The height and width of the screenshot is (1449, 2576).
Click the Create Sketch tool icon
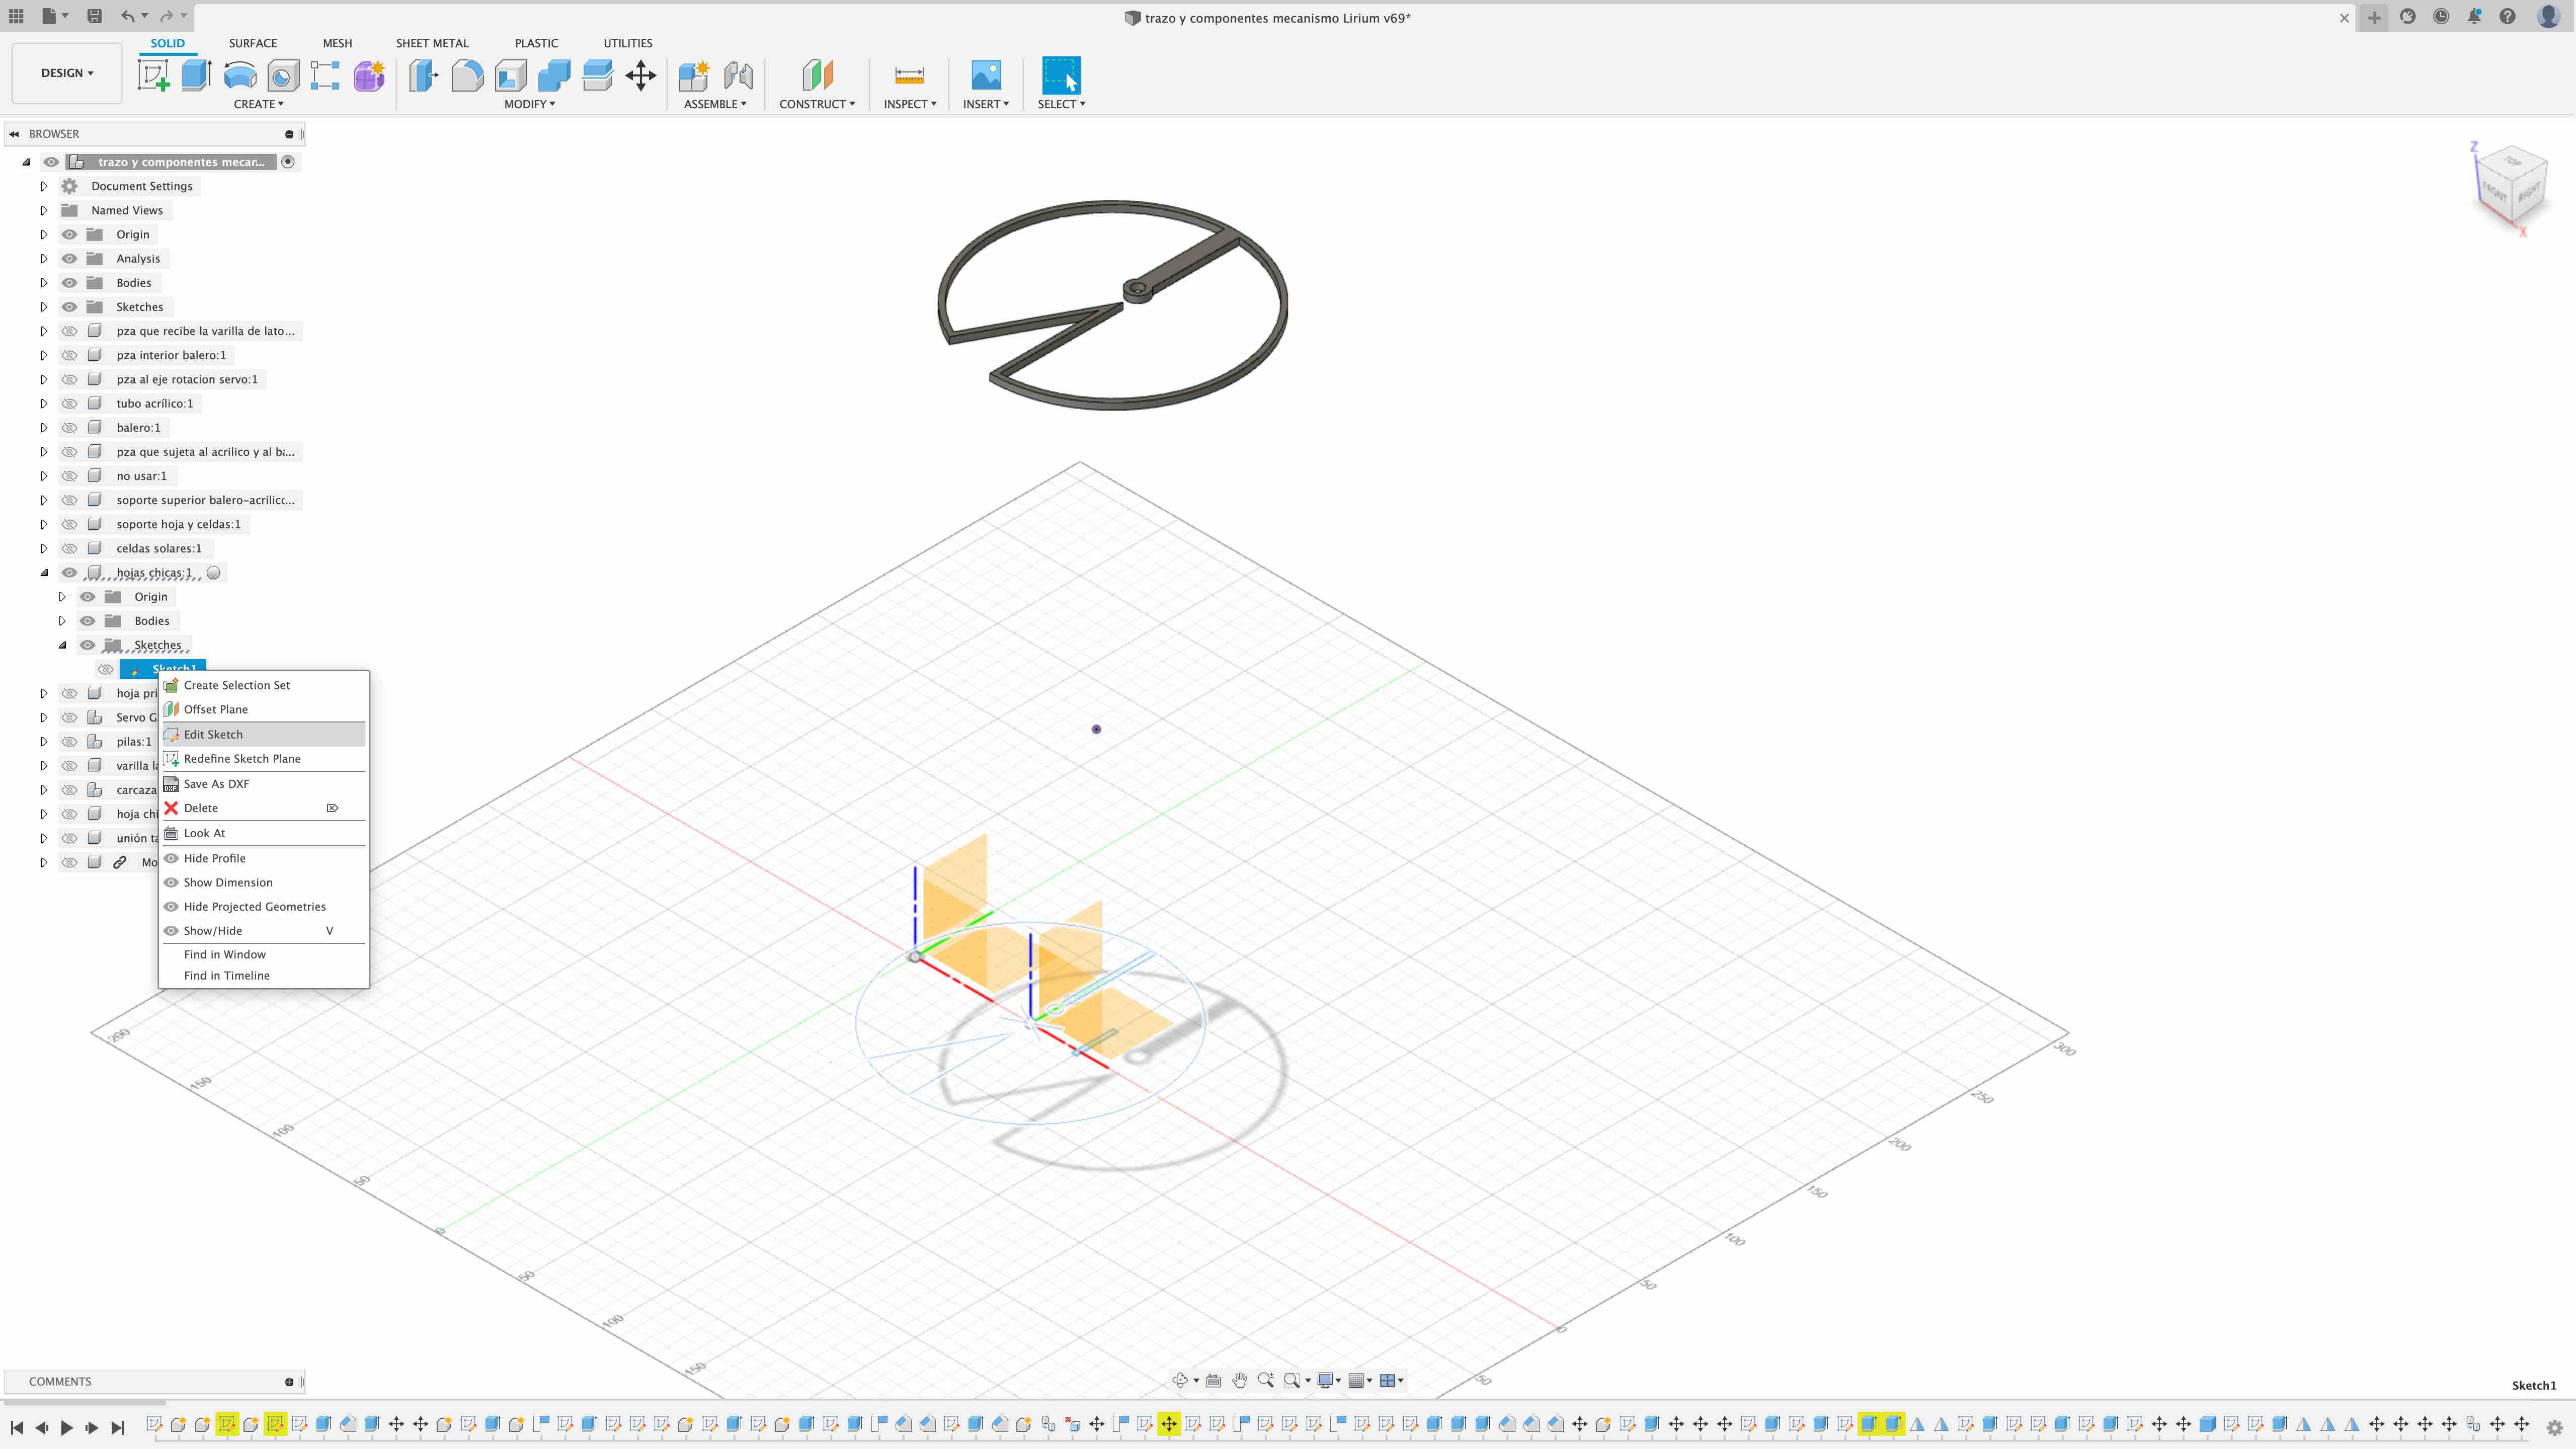(x=153, y=75)
